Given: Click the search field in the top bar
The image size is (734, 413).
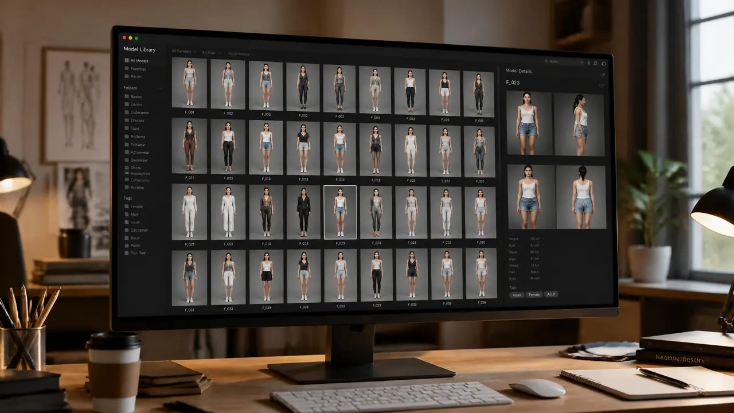Looking at the screenshot, I should [x=565, y=61].
